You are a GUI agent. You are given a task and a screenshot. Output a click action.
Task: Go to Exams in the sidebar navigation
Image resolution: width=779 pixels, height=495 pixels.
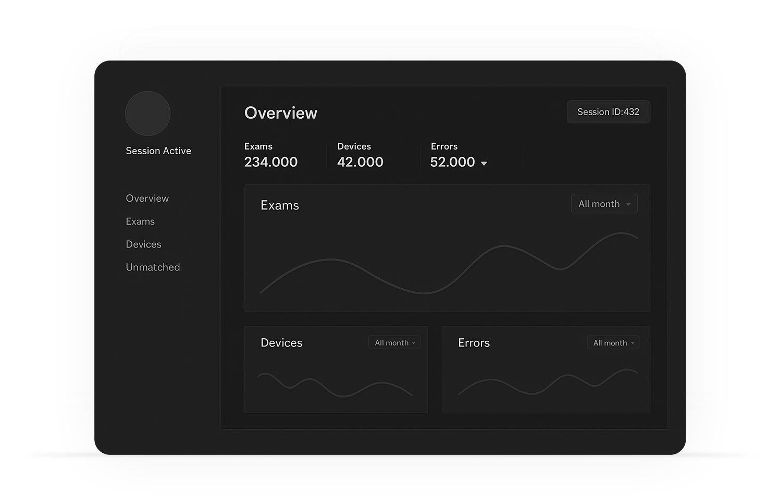pyautogui.click(x=140, y=221)
